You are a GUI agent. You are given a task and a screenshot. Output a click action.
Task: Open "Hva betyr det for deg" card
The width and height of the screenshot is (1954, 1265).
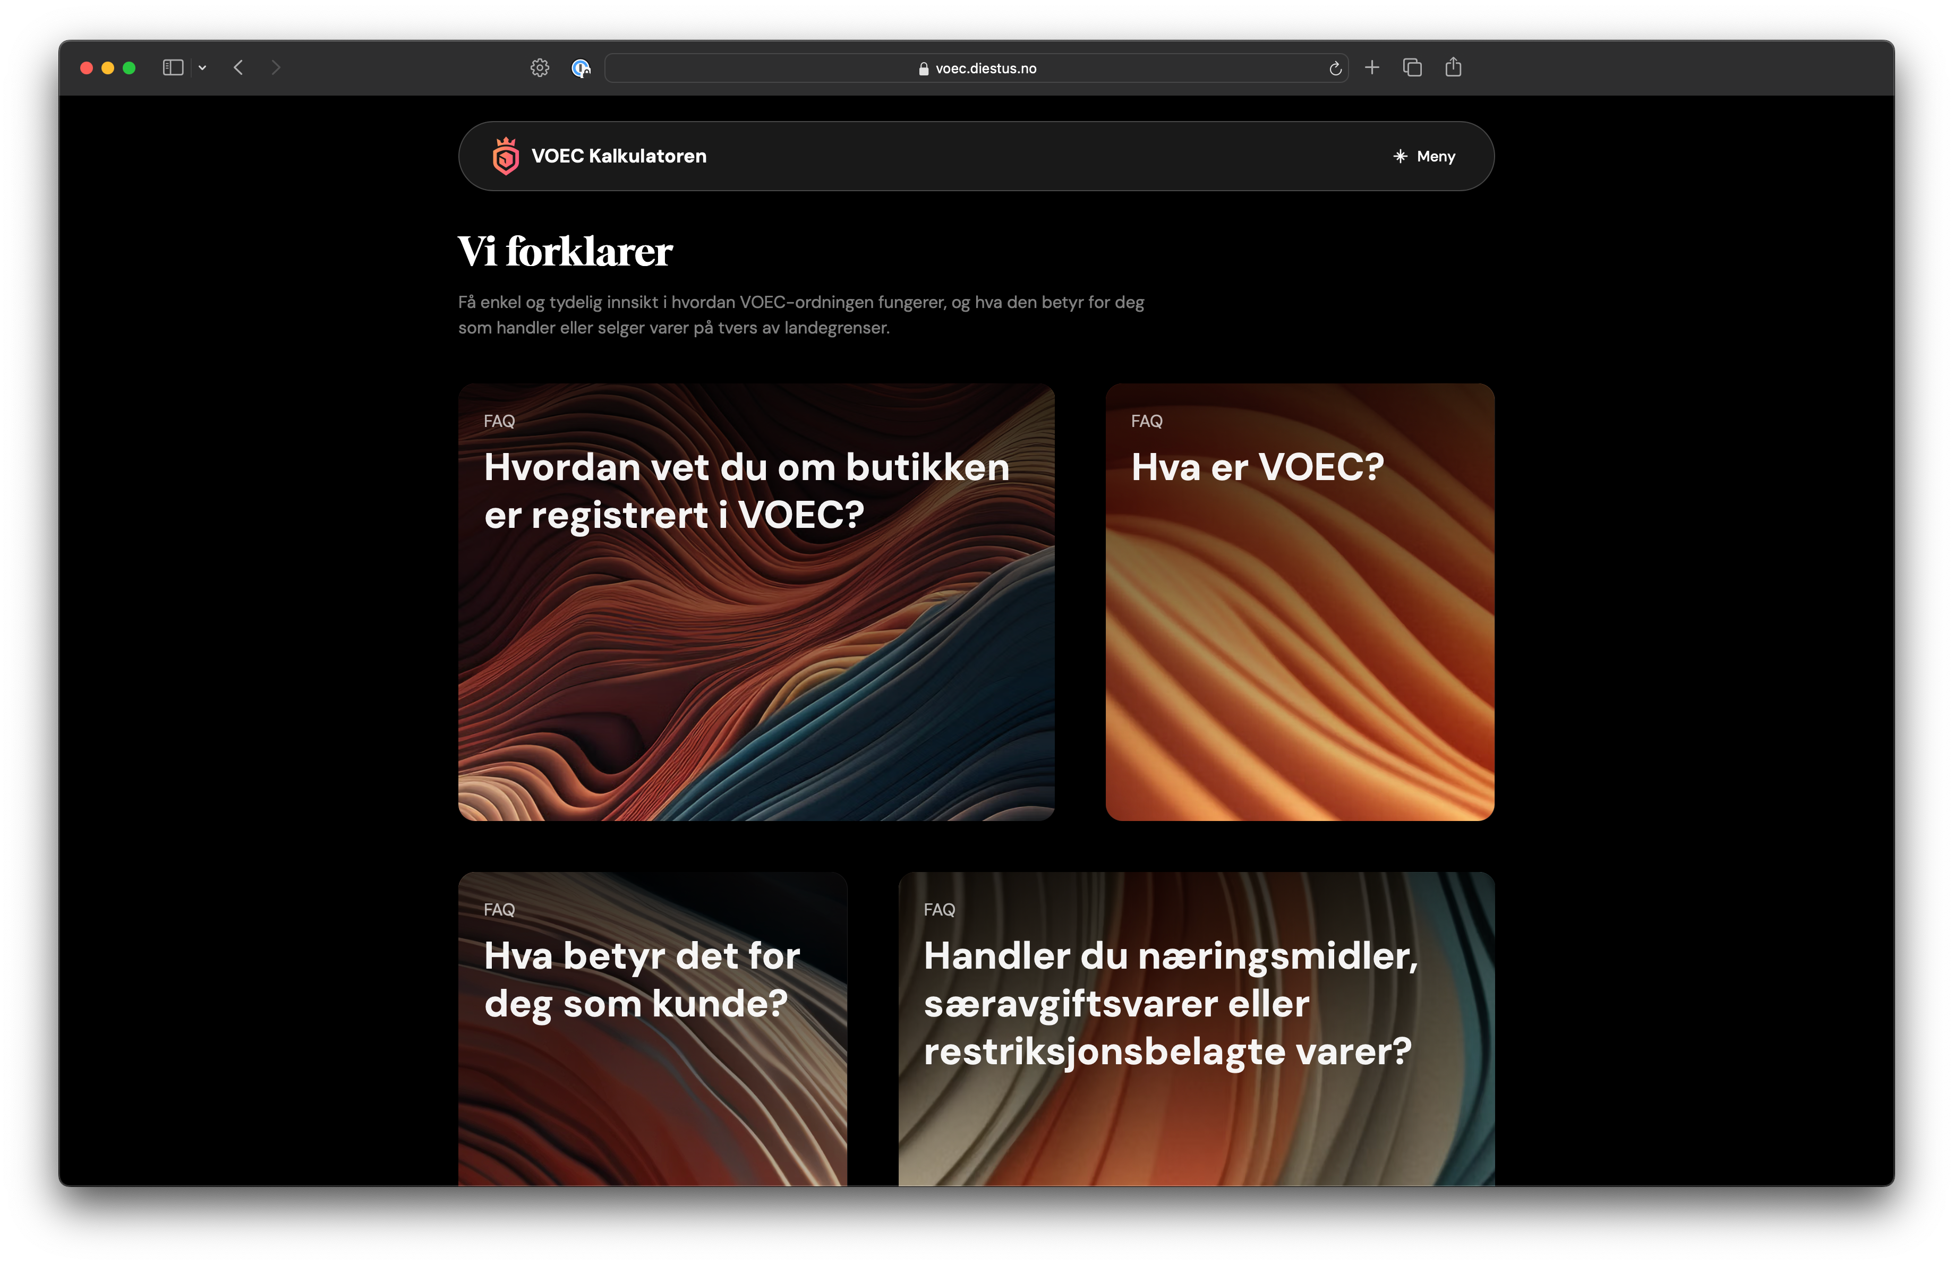pyautogui.click(x=653, y=1029)
